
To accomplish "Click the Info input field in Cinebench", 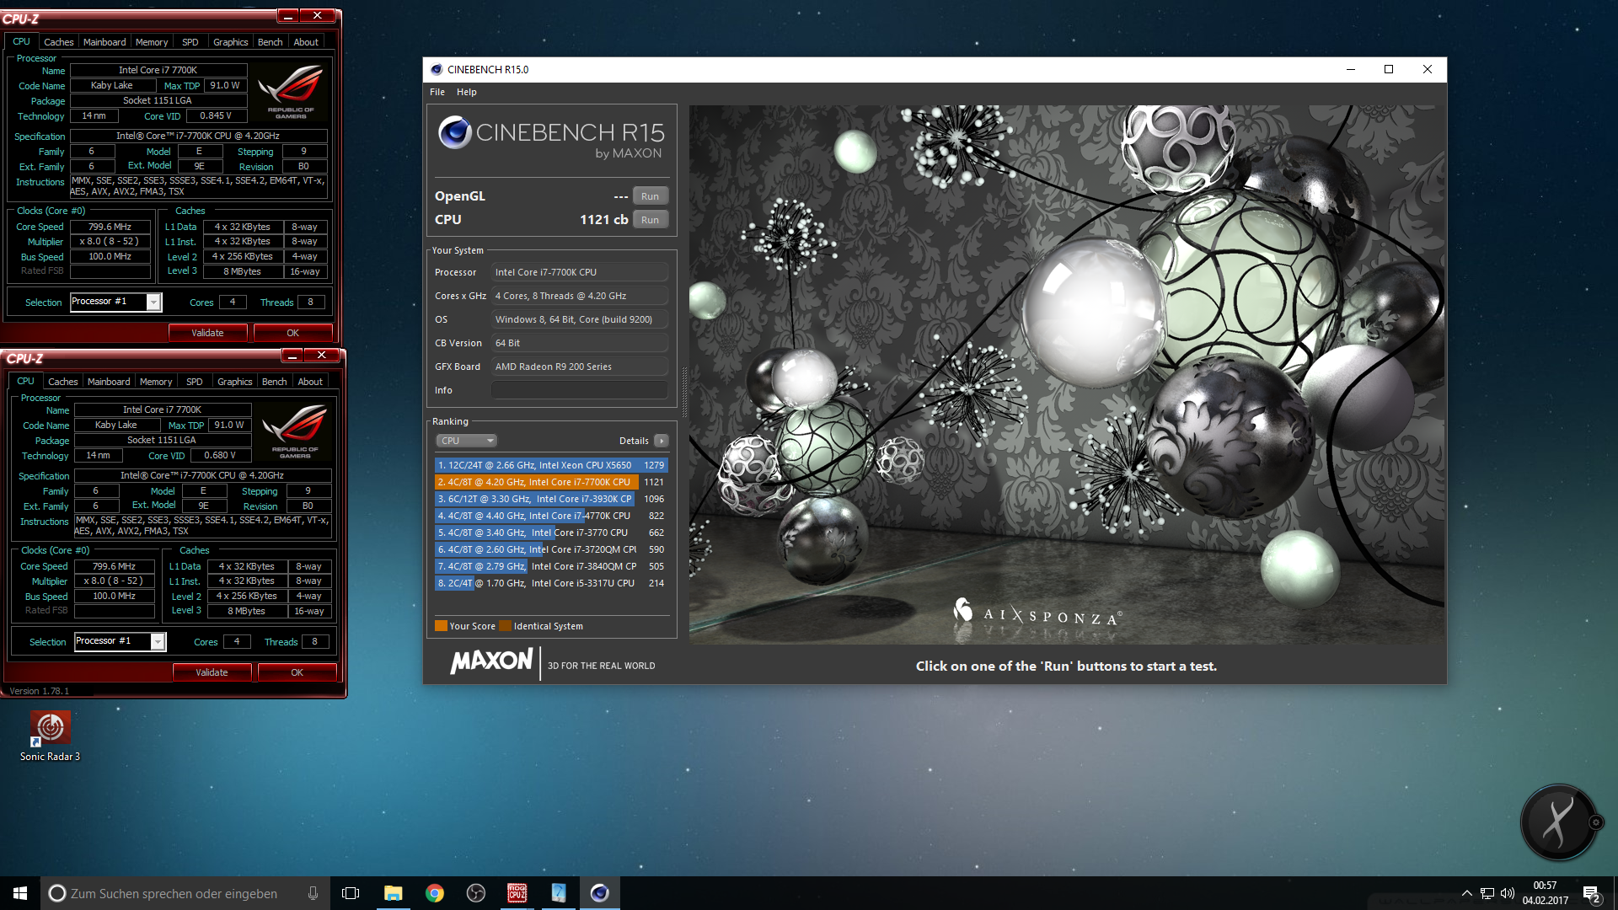I will click(x=580, y=390).
